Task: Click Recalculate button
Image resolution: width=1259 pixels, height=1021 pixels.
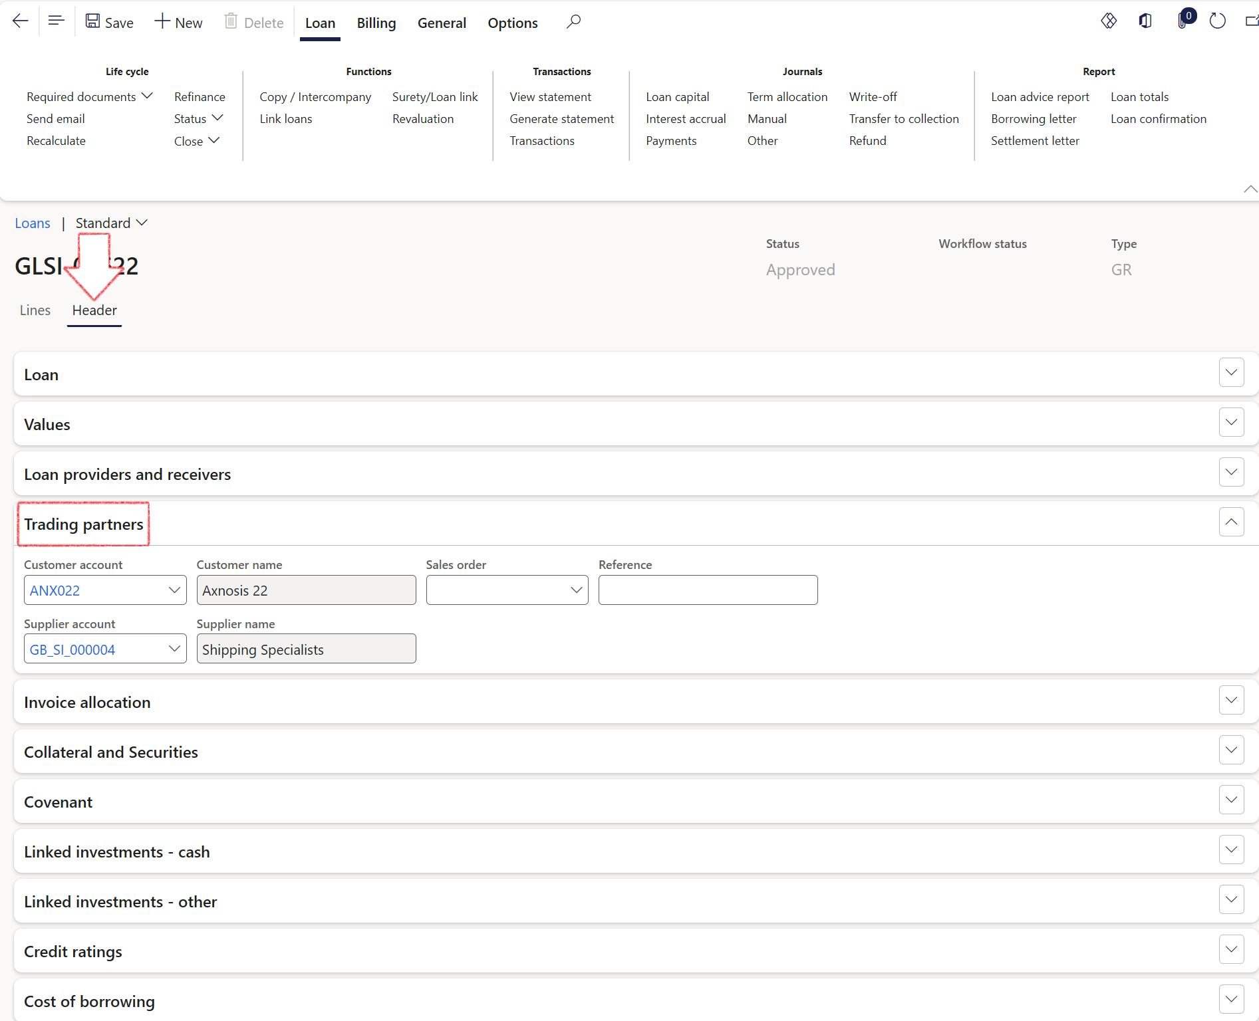Action: 57,141
